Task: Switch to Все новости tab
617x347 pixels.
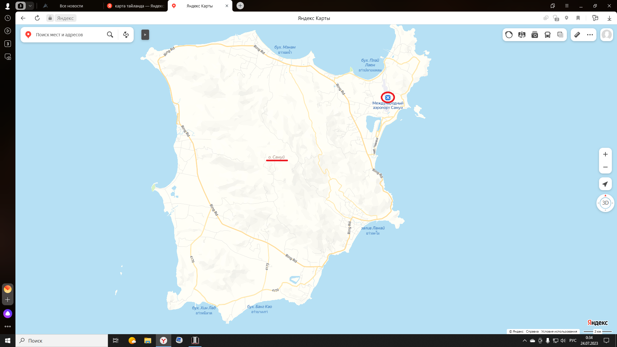Action: [71, 6]
